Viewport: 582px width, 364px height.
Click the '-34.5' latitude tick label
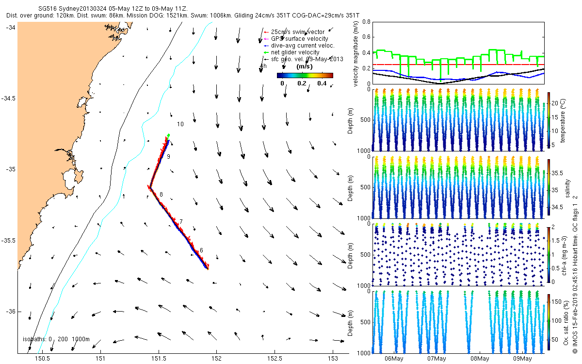[8, 99]
